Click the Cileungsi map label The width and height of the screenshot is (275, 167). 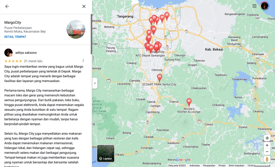pos(180,55)
